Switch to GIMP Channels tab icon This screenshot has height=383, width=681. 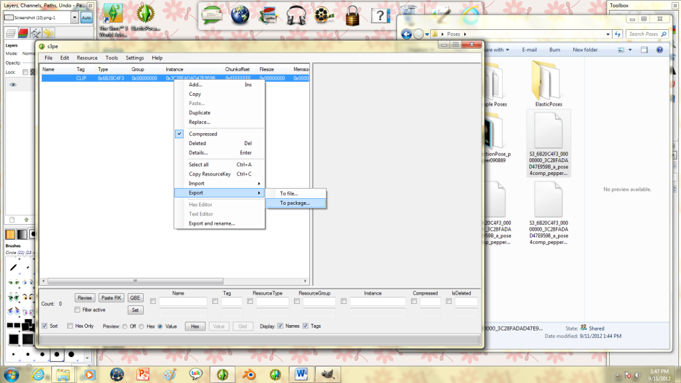click(23, 33)
